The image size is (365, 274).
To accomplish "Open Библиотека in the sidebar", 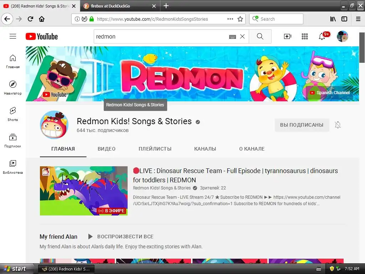I will 13,167.
